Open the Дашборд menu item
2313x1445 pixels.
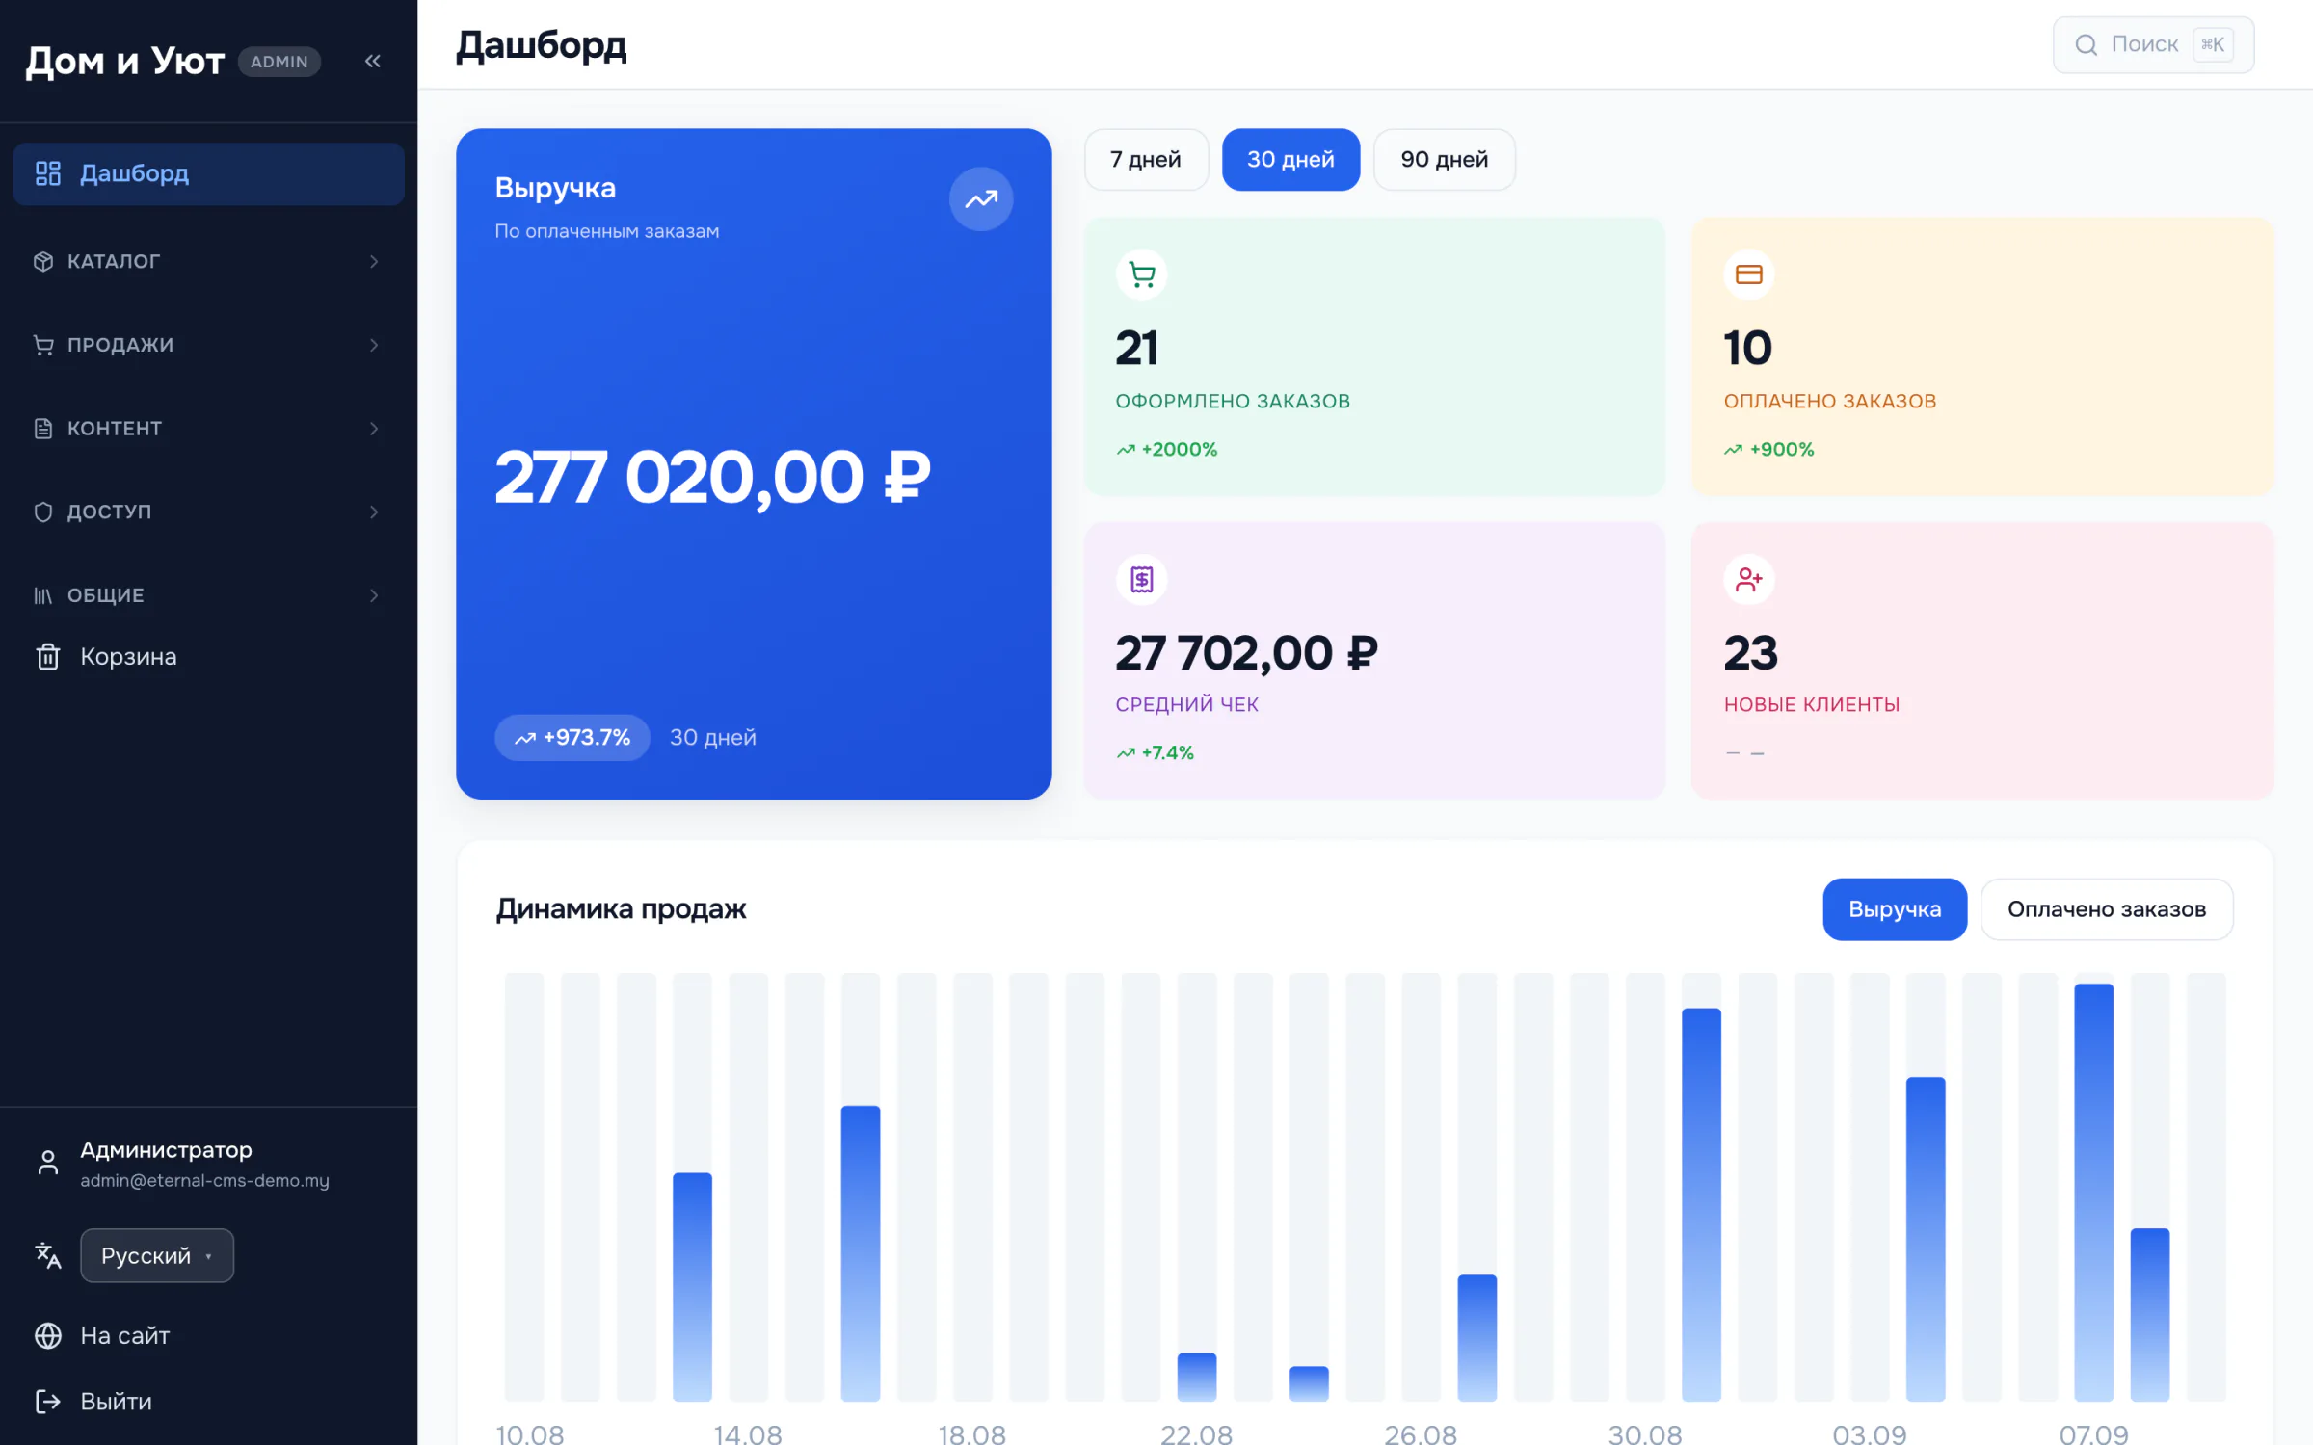point(208,173)
